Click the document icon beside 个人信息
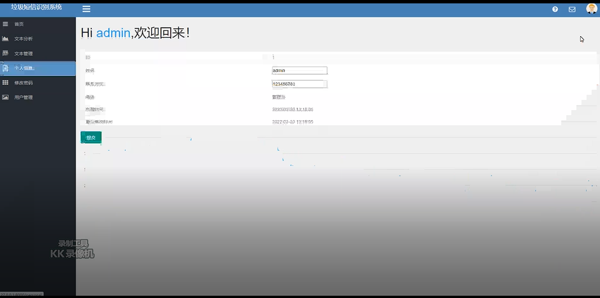 [6, 68]
